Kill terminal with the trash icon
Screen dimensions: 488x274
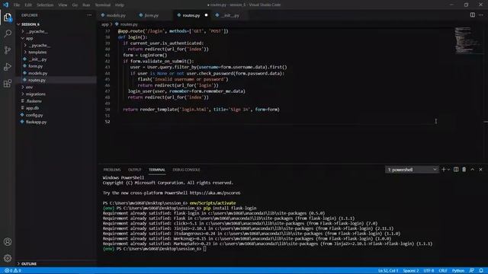tap(464, 169)
